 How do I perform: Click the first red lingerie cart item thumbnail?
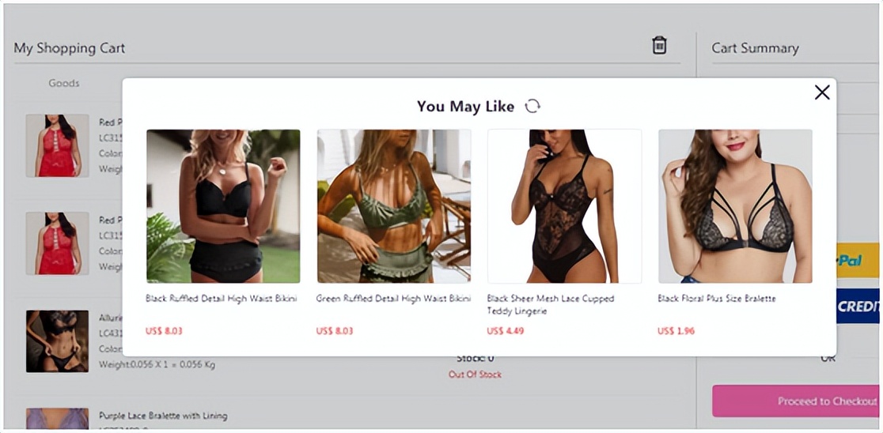tap(58, 145)
